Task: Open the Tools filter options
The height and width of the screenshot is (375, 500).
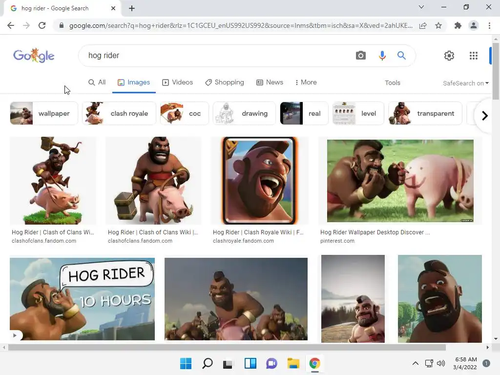Action: coord(393,83)
